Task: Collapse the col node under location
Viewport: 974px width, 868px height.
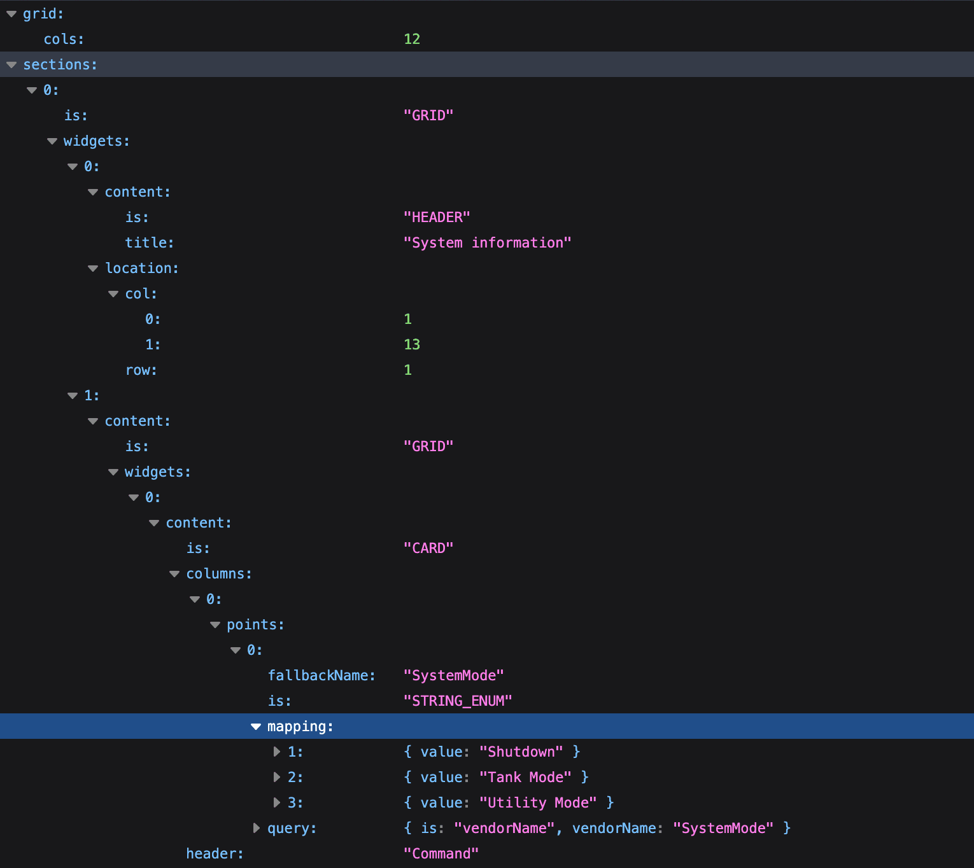Action: (x=113, y=294)
